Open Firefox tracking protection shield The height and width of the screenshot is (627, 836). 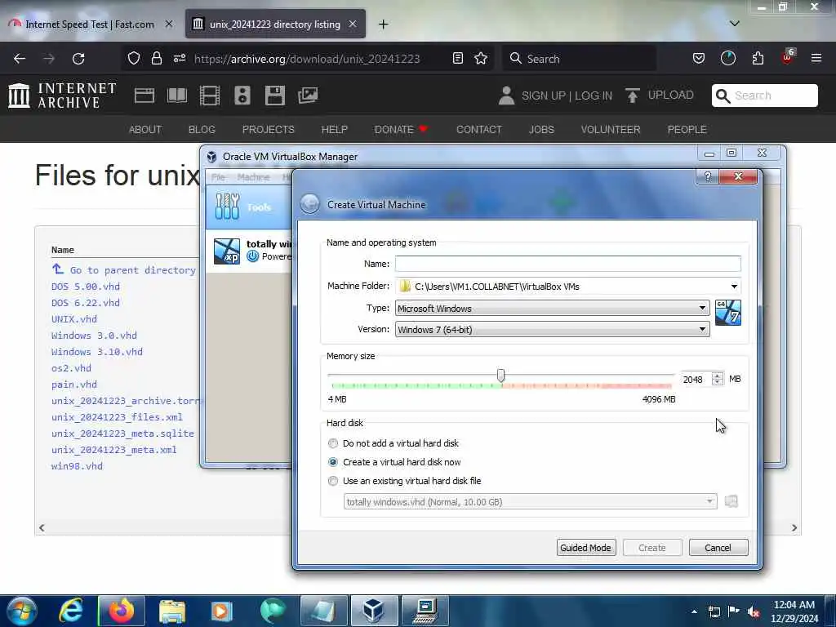coord(134,58)
